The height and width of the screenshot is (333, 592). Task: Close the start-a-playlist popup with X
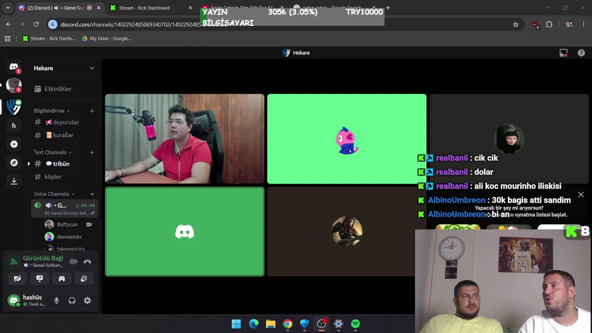click(581, 195)
